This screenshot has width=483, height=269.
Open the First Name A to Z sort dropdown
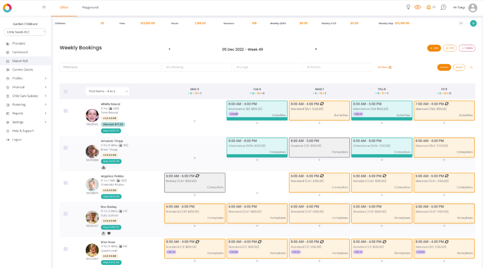coord(107,91)
